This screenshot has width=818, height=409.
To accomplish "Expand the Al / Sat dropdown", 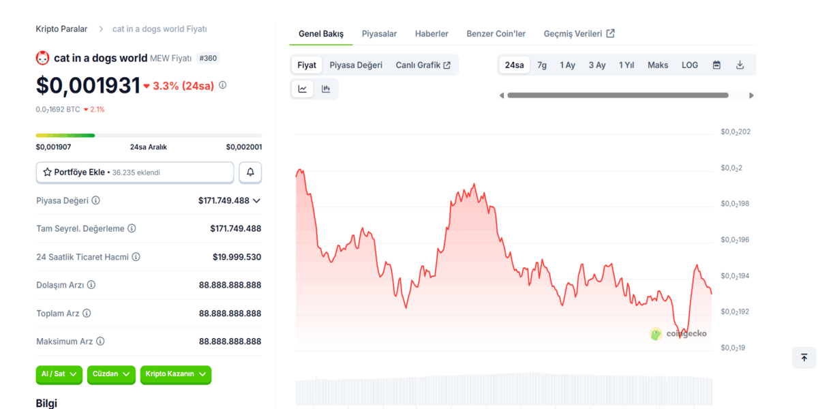I will [59, 374].
